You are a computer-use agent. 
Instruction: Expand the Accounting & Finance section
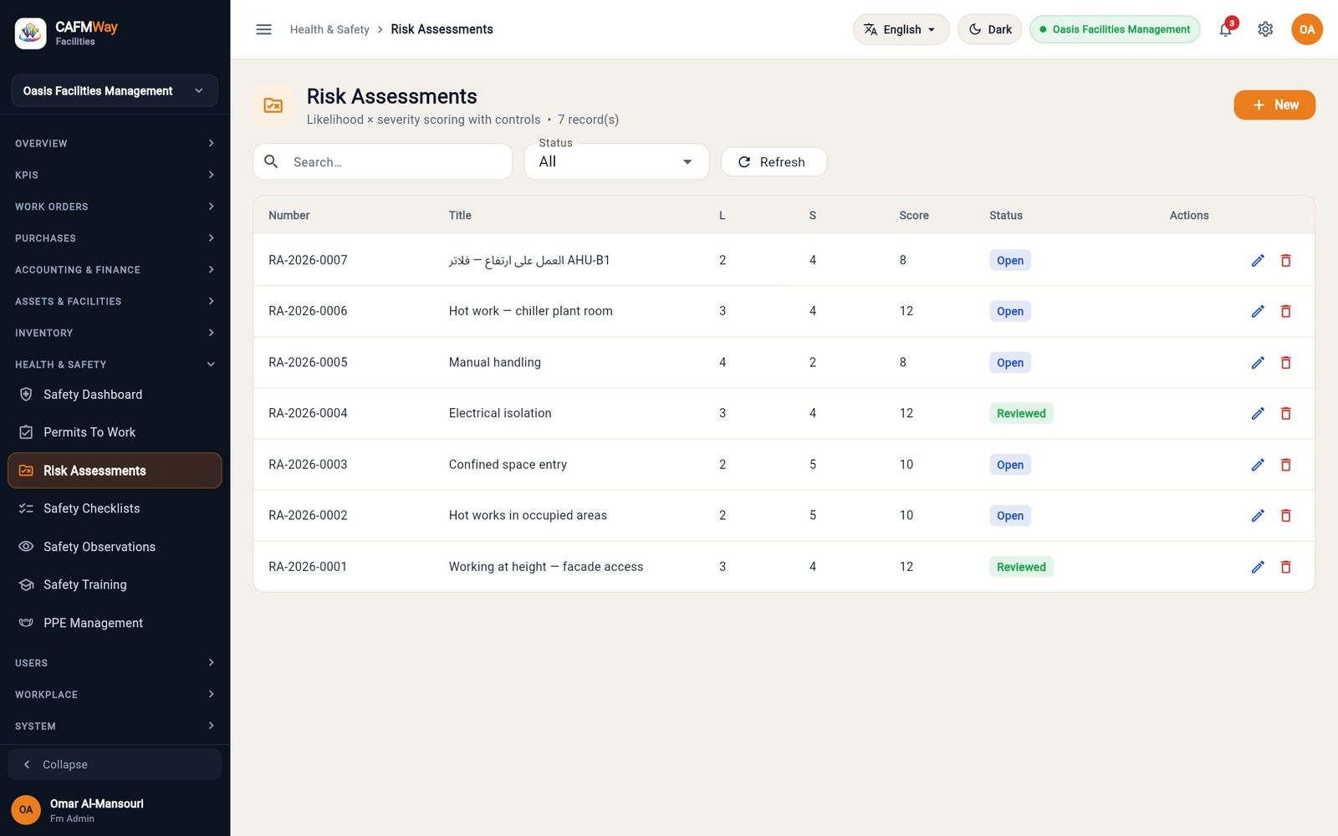coord(115,269)
